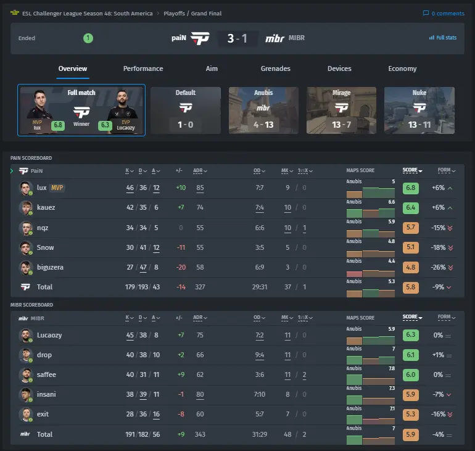
Task: Open kauez player name link
Action: pyautogui.click(x=46, y=207)
